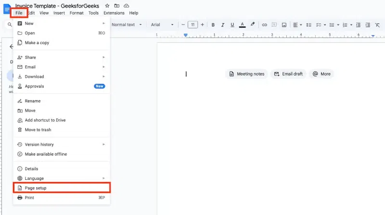Click the clear formatting icon

pos(377,25)
